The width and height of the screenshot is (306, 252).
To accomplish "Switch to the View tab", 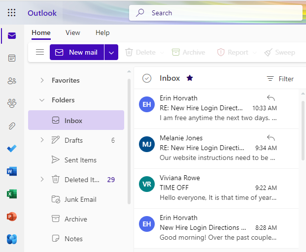I will [73, 33].
